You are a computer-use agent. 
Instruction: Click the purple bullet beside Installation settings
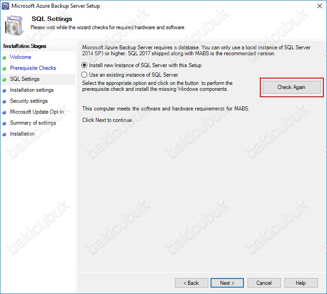4,91
